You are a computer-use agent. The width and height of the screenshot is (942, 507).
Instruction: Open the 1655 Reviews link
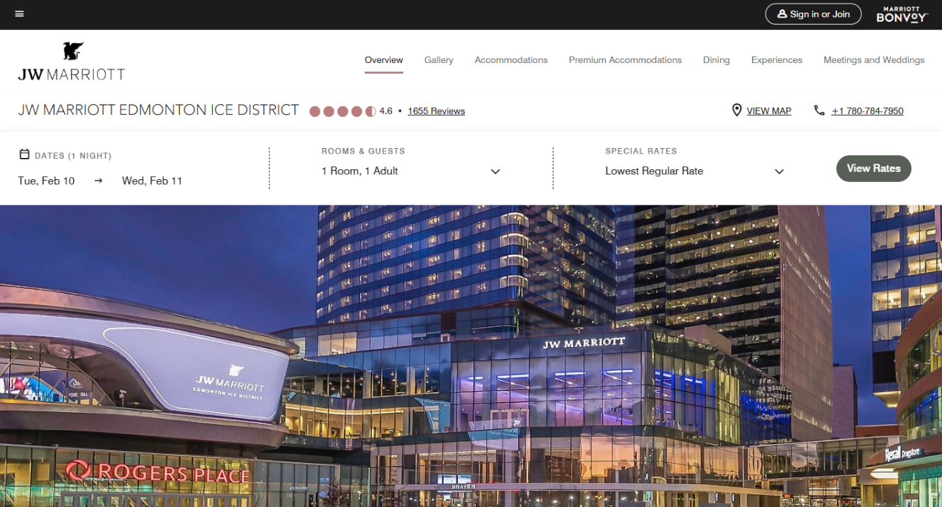click(436, 111)
